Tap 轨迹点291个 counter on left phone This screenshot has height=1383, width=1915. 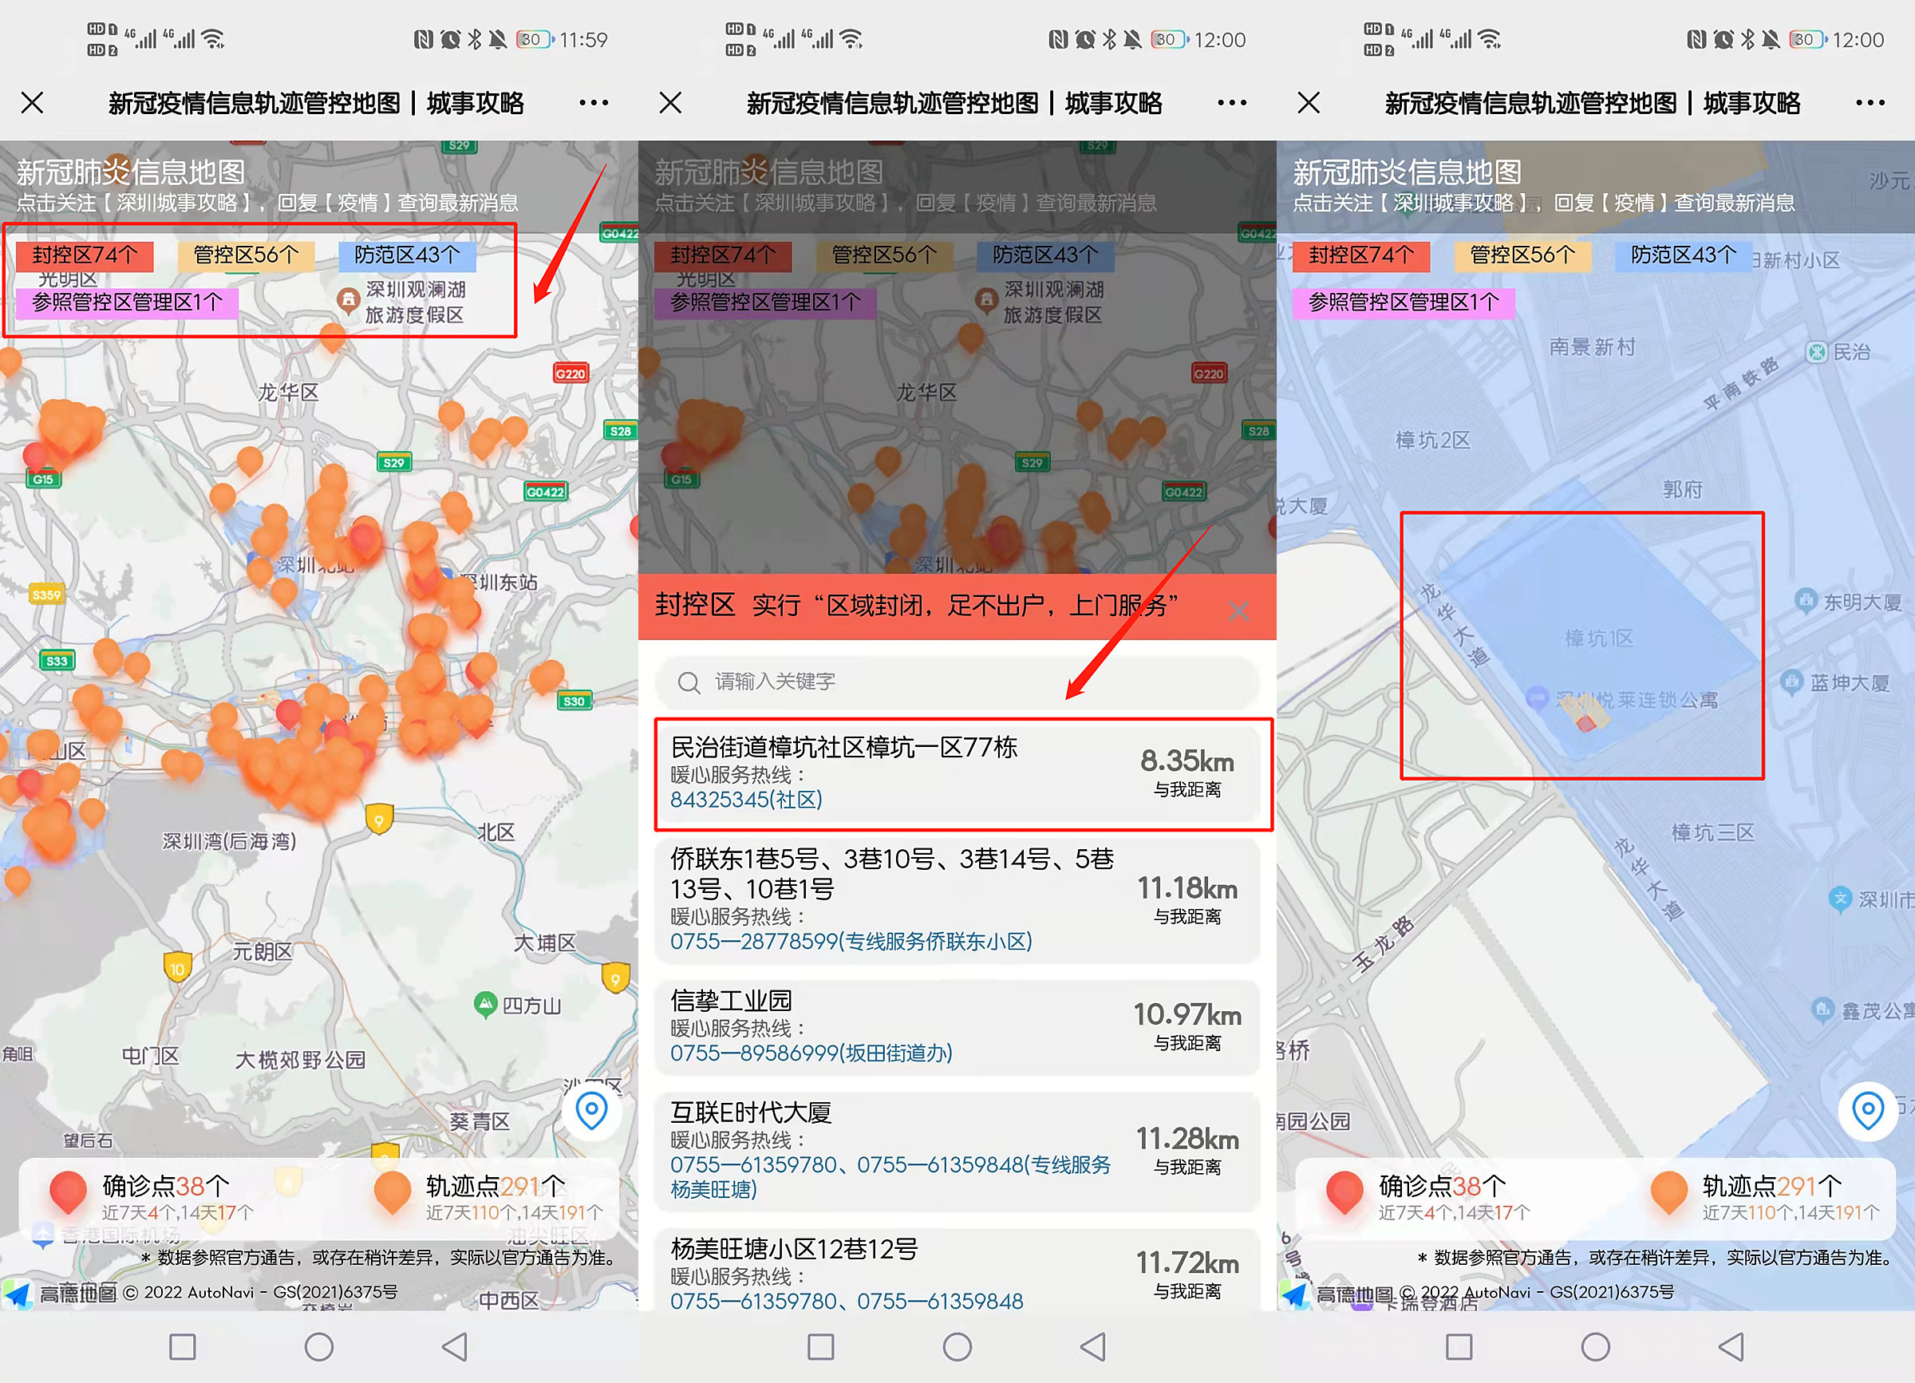click(496, 1185)
